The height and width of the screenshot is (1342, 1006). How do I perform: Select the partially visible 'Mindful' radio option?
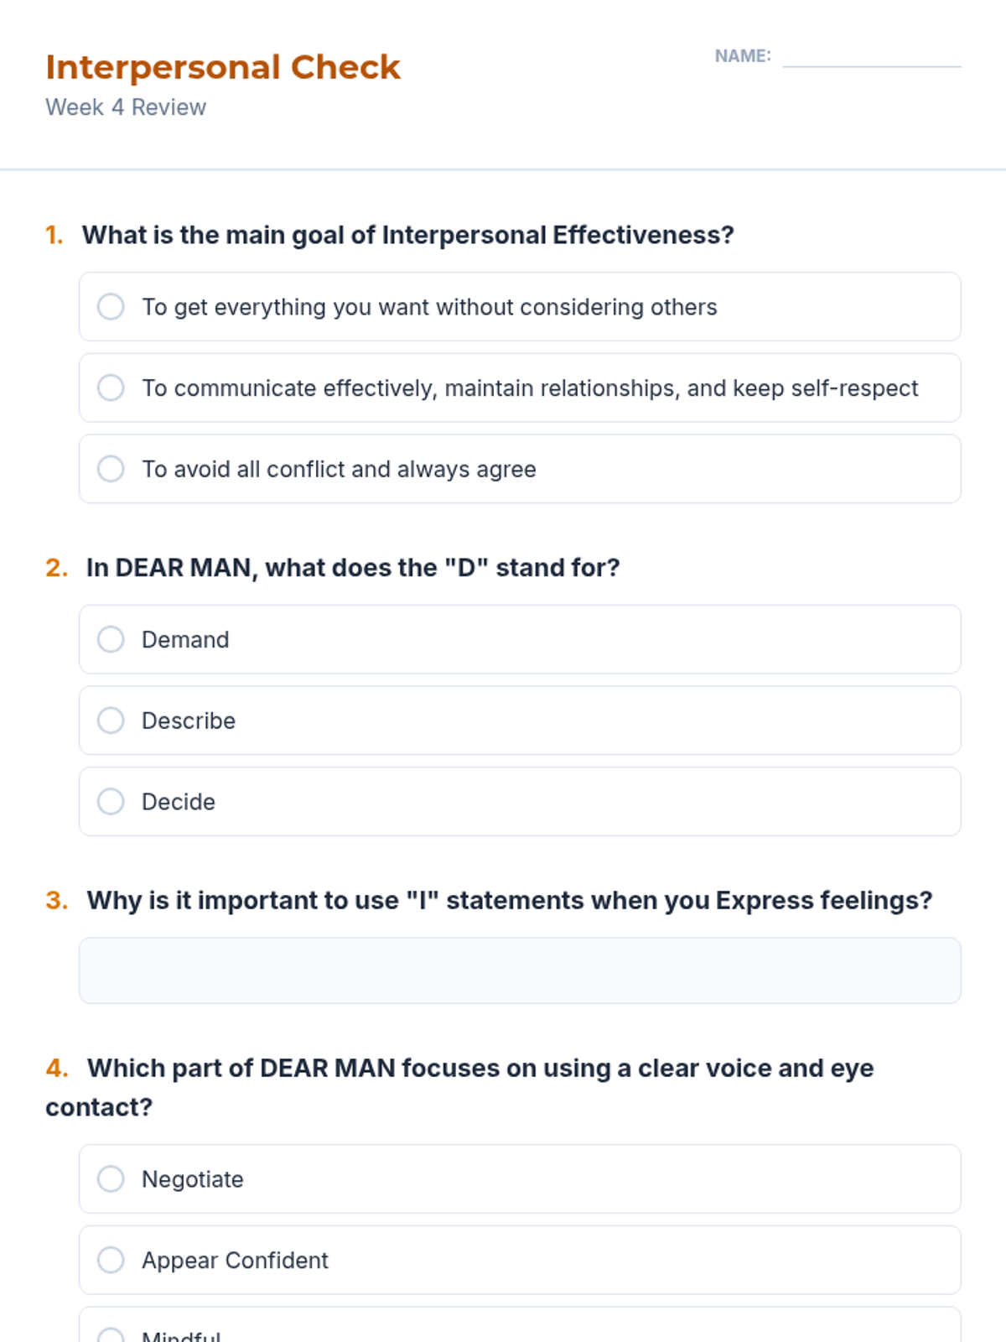click(x=111, y=1334)
